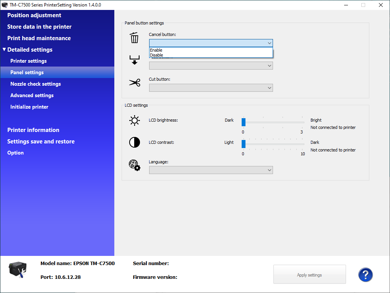Click the sun LCD brightness icon
390x293 pixels.
tap(134, 121)
